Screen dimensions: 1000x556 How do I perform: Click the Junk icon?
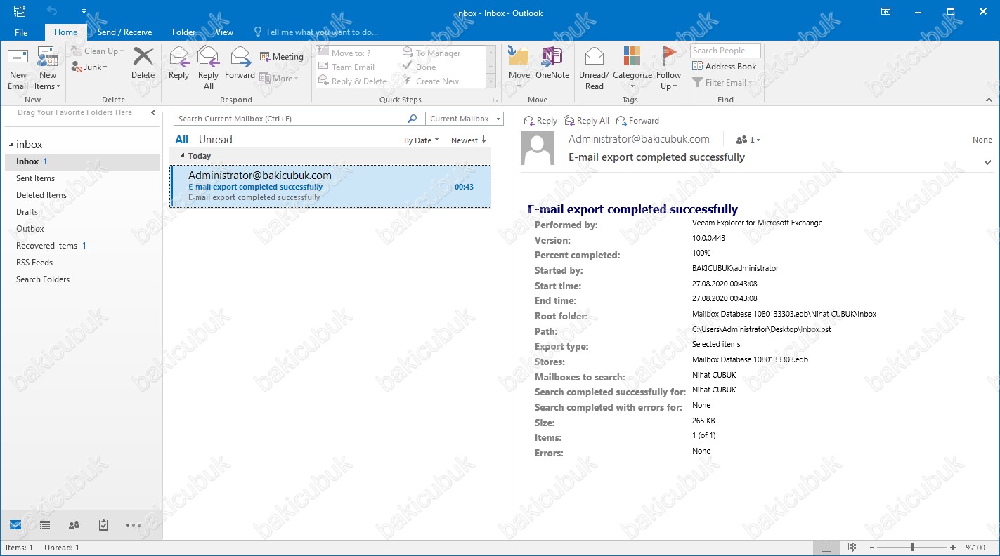pyautogui.click(x=77, y=67)
